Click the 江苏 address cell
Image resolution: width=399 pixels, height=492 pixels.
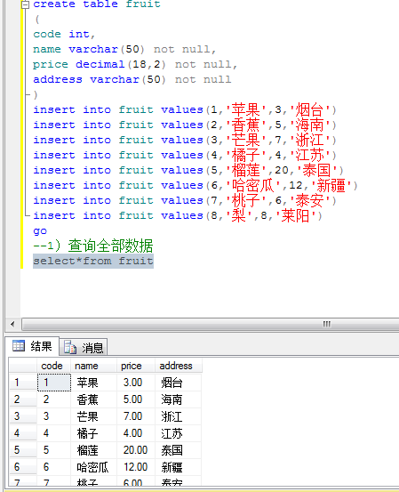(x=179, y=433)
